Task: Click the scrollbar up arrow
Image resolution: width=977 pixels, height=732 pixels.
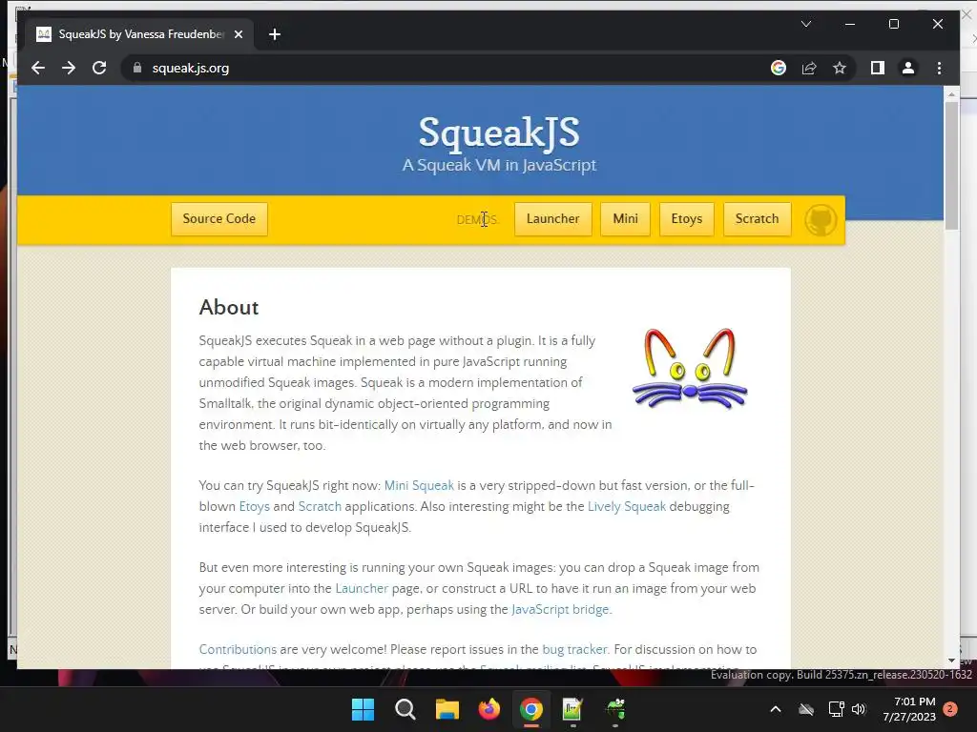Action: pyautogui.click(x=951, y=94)
